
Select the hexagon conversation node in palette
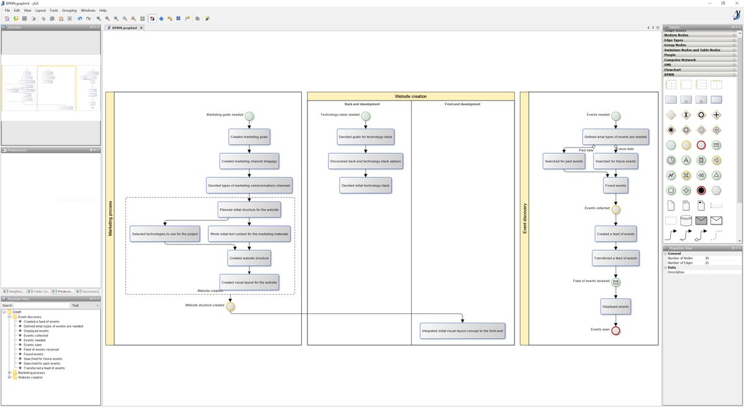716,190
